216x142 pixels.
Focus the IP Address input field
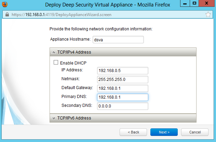(123, 70)
